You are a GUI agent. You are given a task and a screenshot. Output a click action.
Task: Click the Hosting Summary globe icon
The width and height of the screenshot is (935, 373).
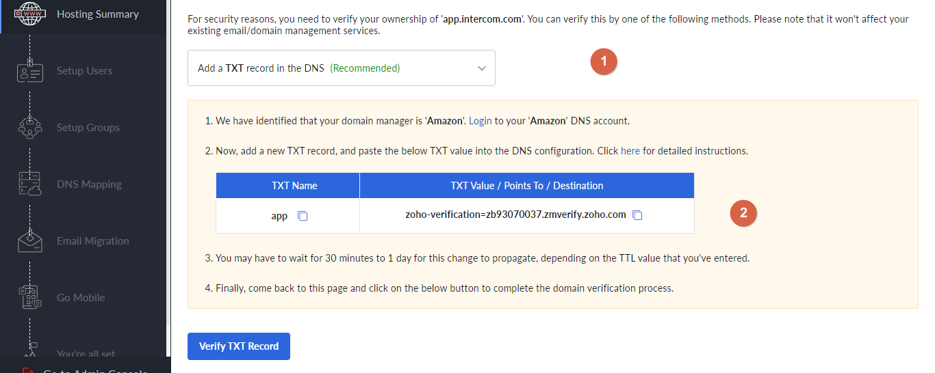tap(29, 13)
